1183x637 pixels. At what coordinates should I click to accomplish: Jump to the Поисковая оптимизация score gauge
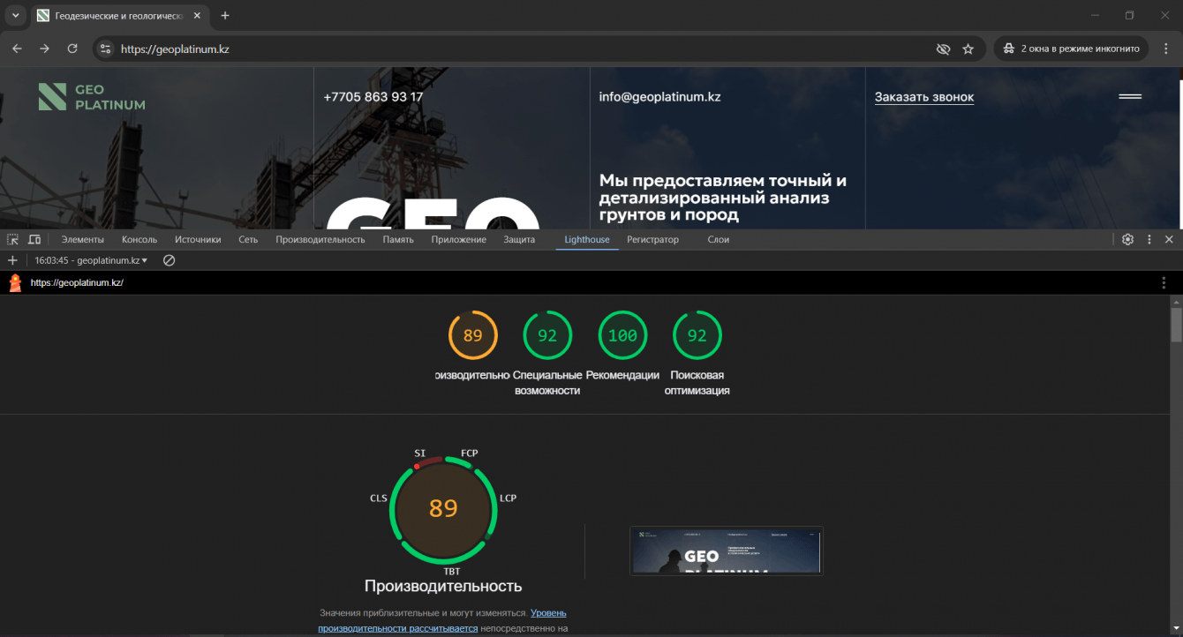pyautogui.click(x=697, y=335)
